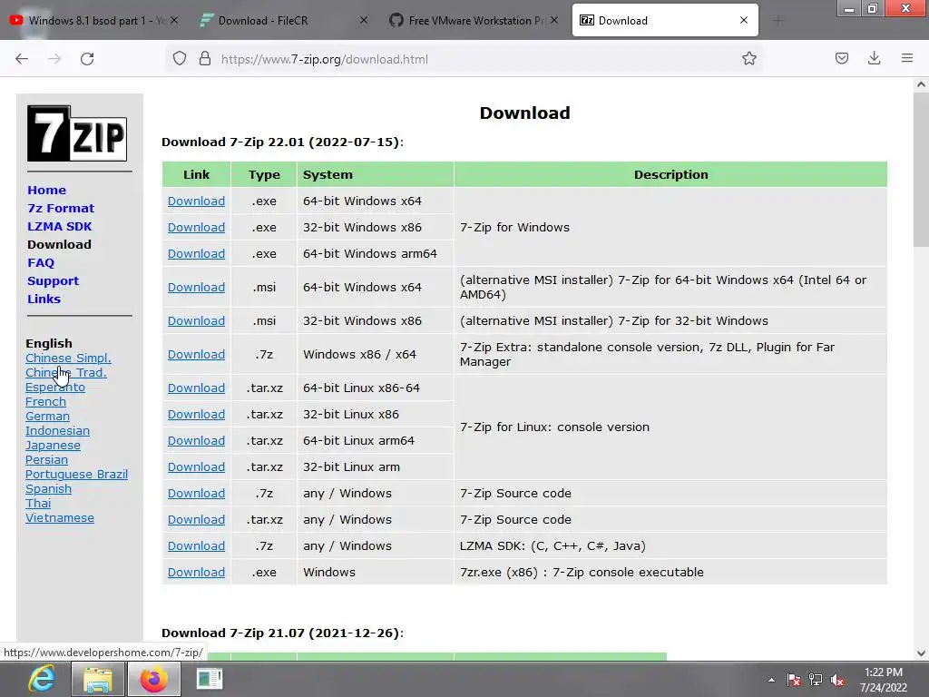Download .tar.xz for 32-bit Linux arm
This screenshot has height=697, width=929.
tap(196, 467)
